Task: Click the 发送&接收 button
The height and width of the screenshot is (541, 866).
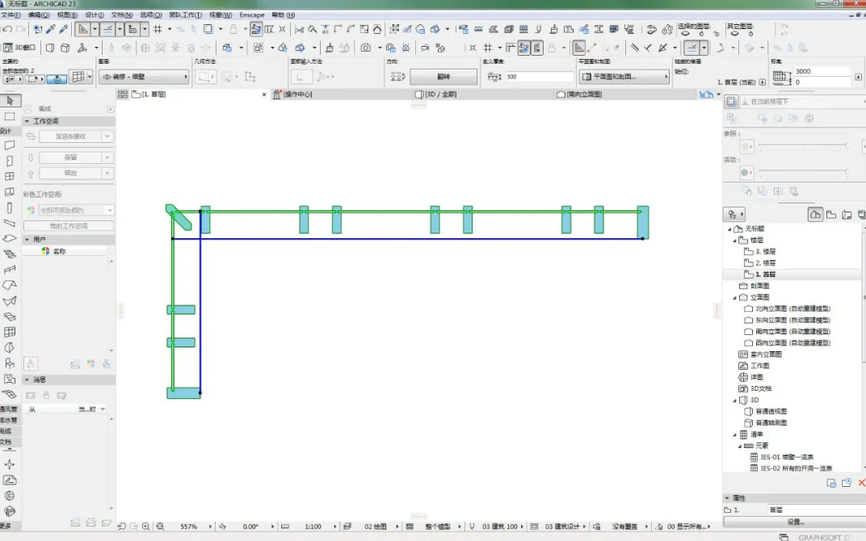Action: click(70, 136)
